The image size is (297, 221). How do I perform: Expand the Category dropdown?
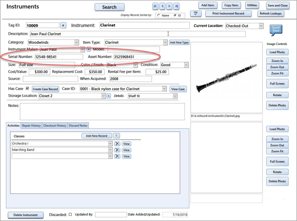click(x=77, y=42)
